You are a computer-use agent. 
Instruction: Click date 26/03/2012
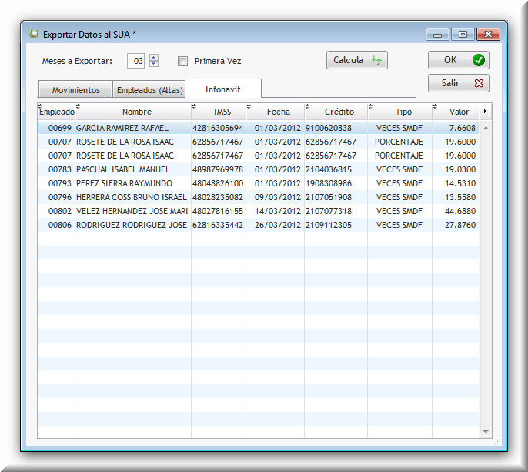[x=277, y=225]
